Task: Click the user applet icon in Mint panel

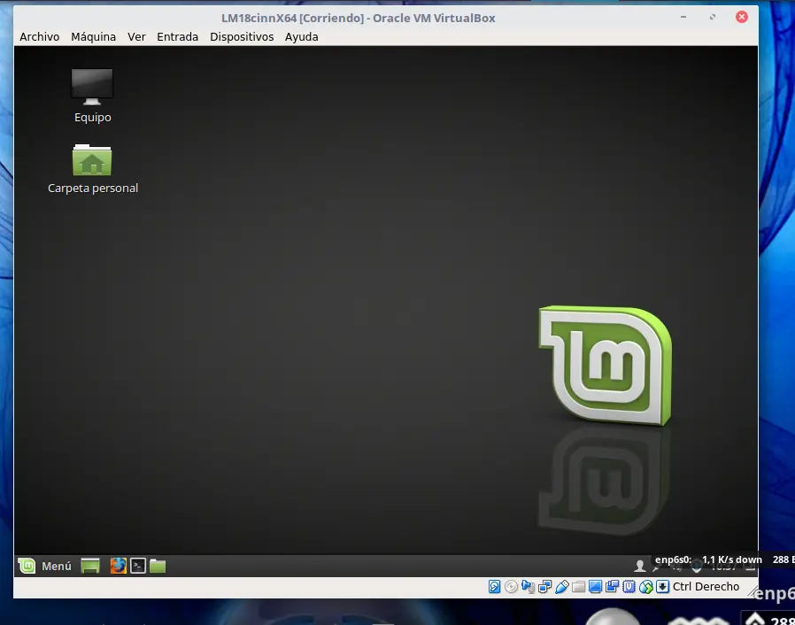Action: [x=640, y=567]
